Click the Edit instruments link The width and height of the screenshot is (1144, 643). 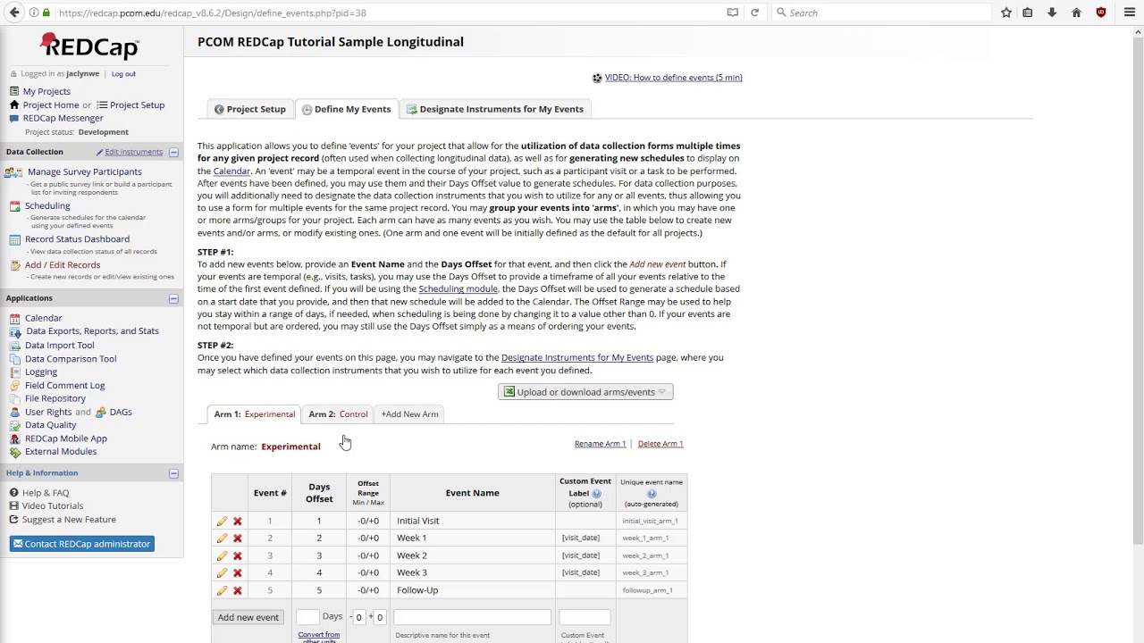pos(134,153)
